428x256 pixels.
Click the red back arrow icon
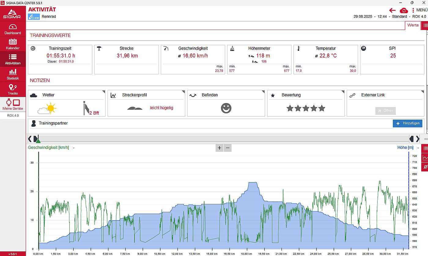(393, 10)
